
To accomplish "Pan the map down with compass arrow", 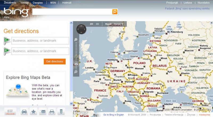I will pyautogui.click(x=81, y=32).
